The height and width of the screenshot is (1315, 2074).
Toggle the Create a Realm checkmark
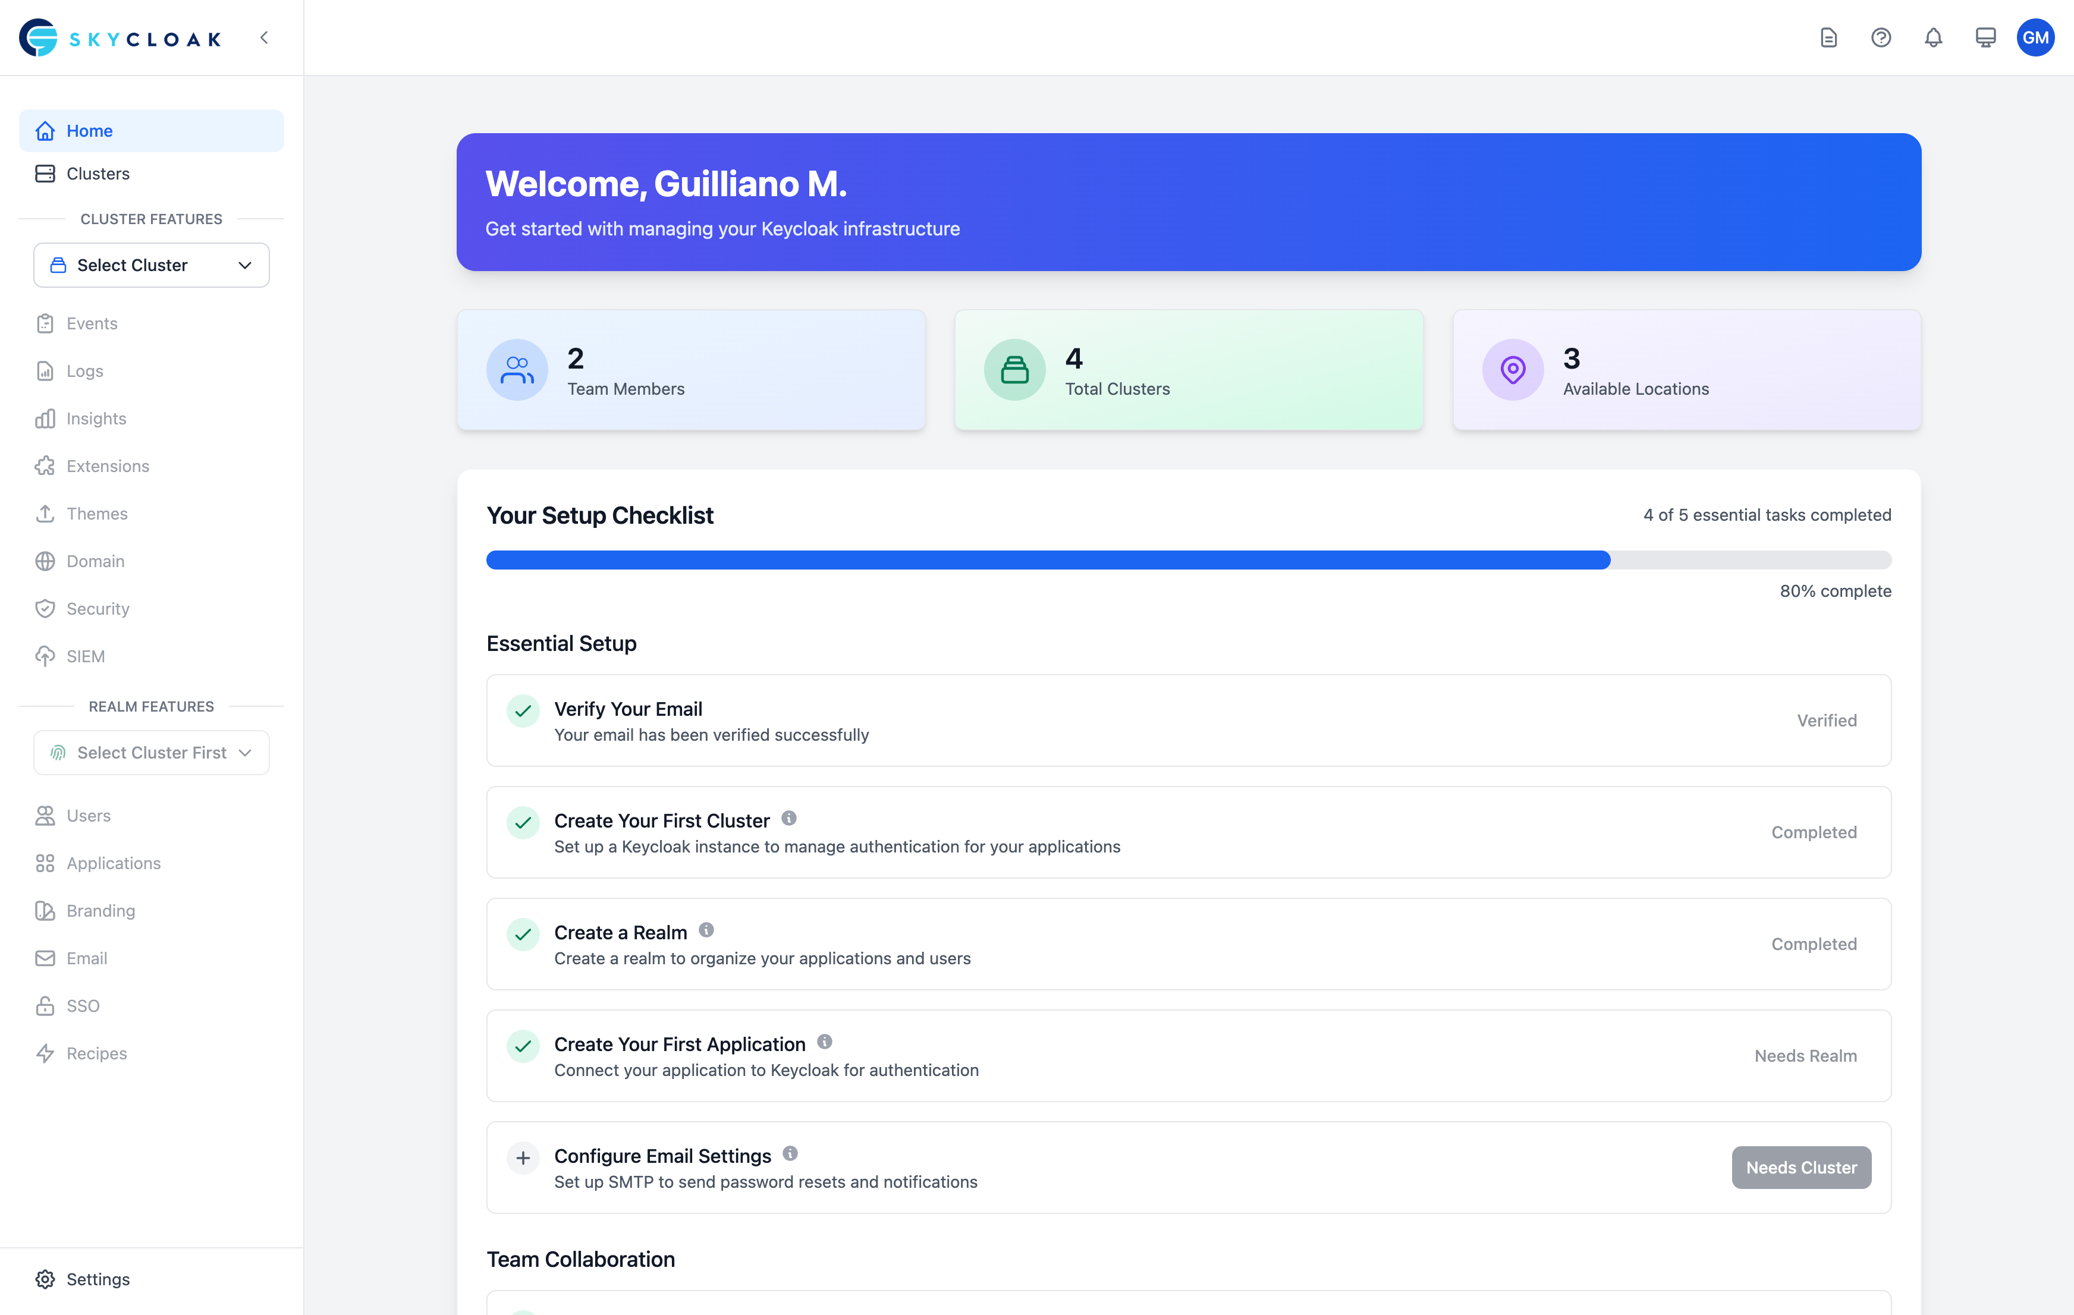click(x=523, y=933)
